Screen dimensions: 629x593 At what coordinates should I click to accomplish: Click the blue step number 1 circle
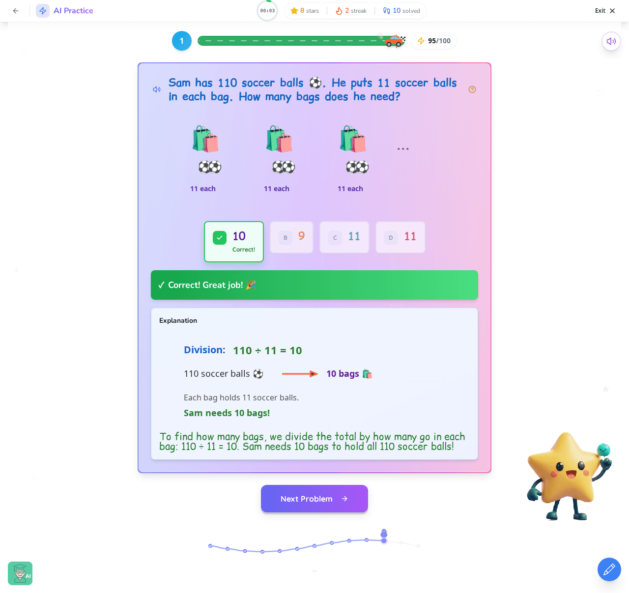click(182, 41)
